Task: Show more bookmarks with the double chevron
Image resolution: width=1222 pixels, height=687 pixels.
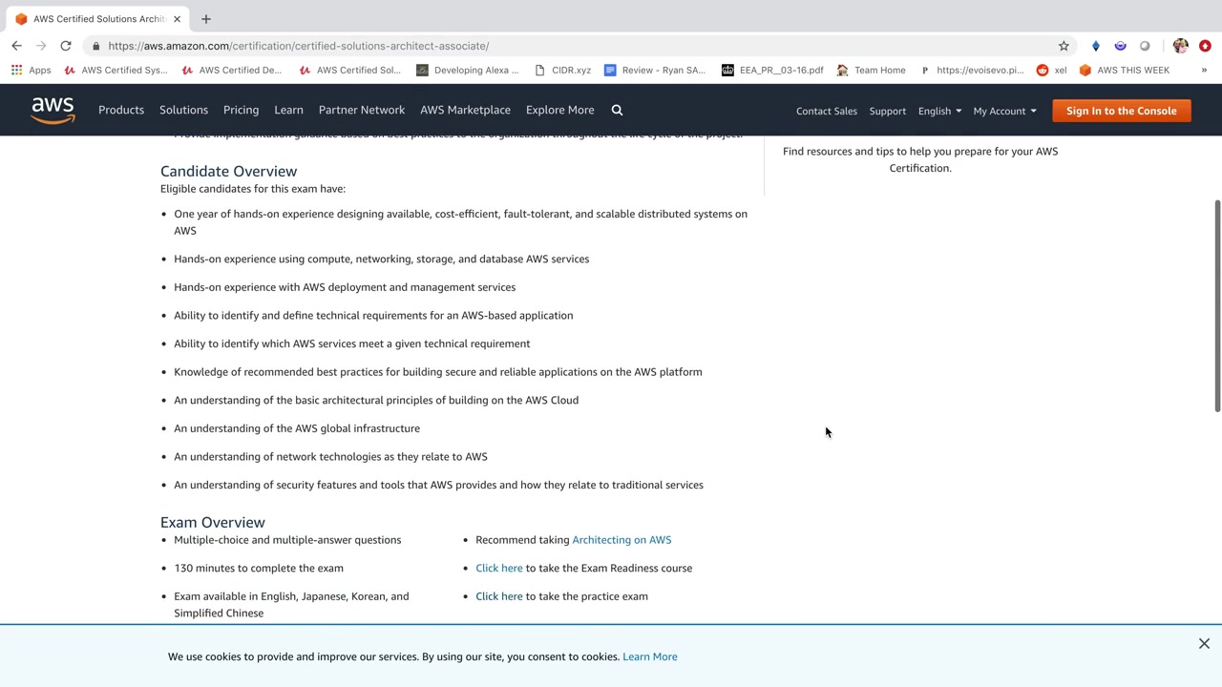Action: 1204,70
